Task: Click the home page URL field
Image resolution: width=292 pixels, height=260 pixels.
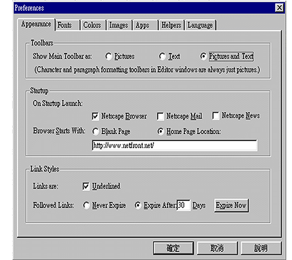Action: [175, 145]
